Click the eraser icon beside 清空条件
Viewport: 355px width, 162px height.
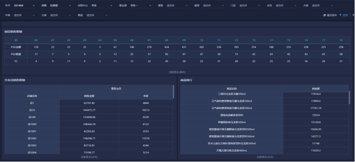(324, 15)
